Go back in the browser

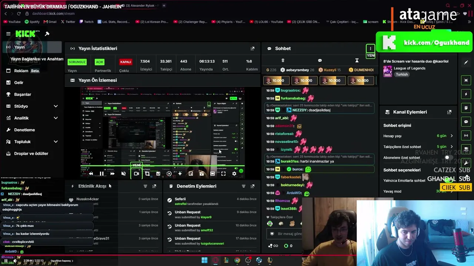point(6,14)
